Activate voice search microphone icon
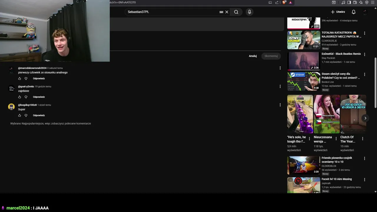Image resolution: width=377 pixels, height=212 pixels. (249, 12)
